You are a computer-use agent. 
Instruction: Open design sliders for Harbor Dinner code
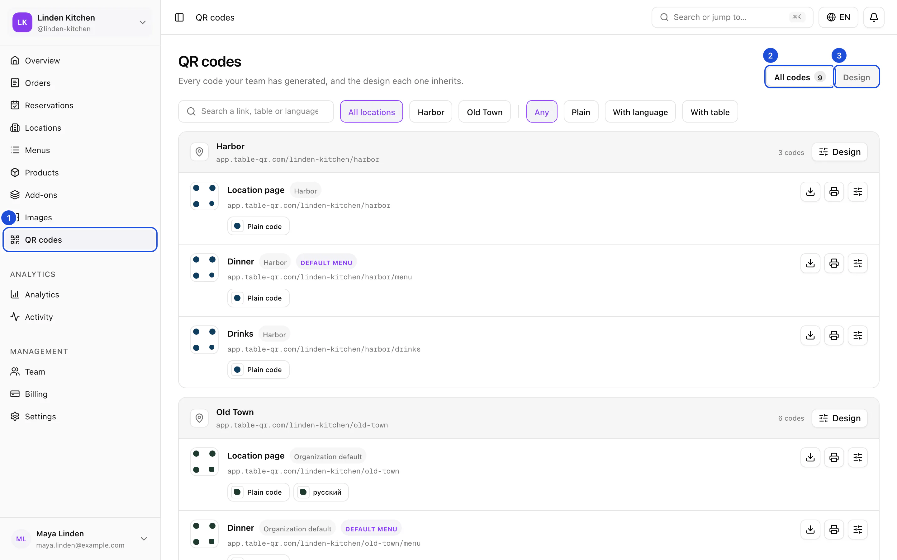(858, 263)
